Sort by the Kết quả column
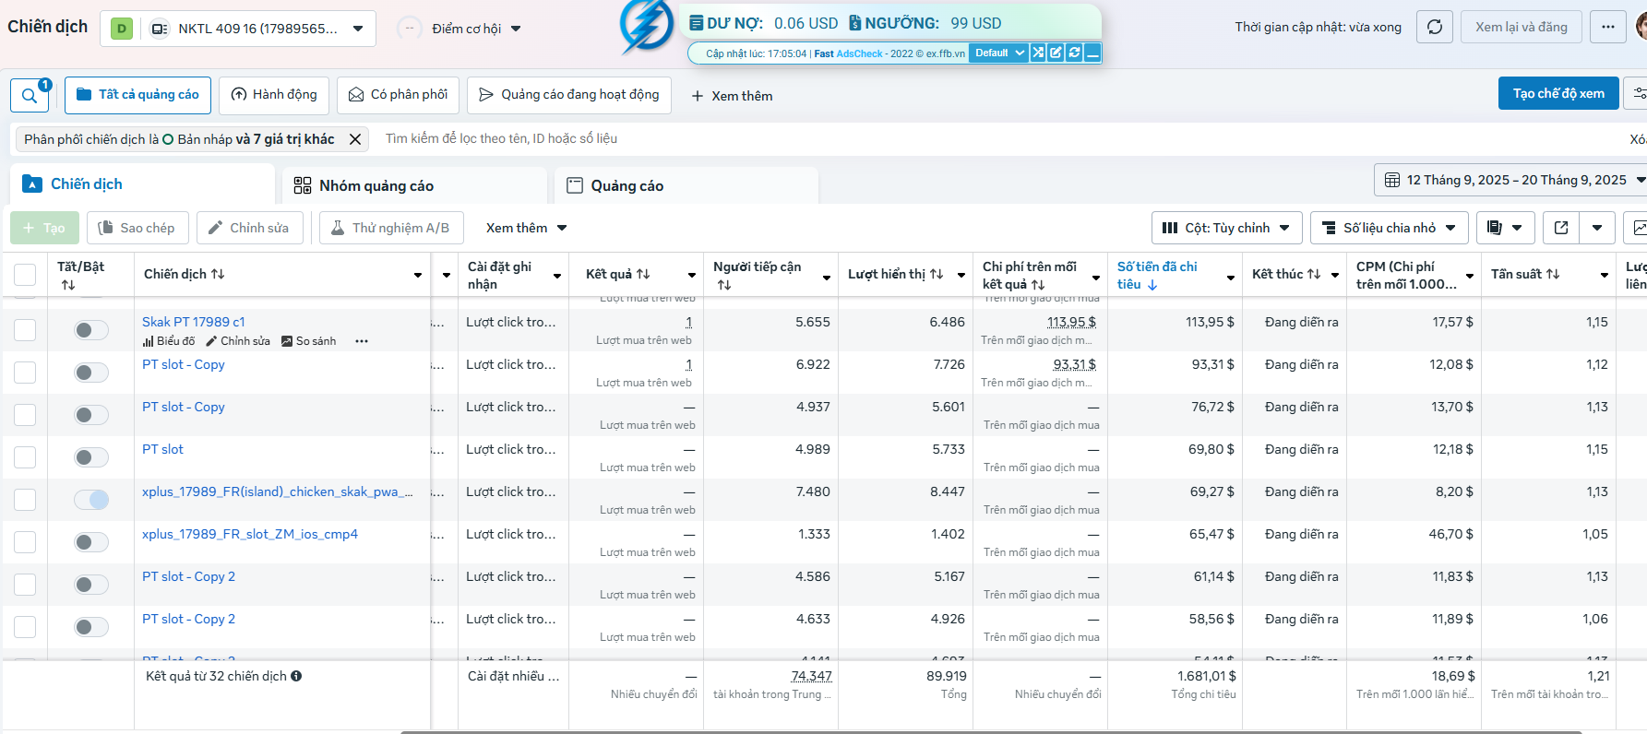The image size is (1647, 734). 643,274
